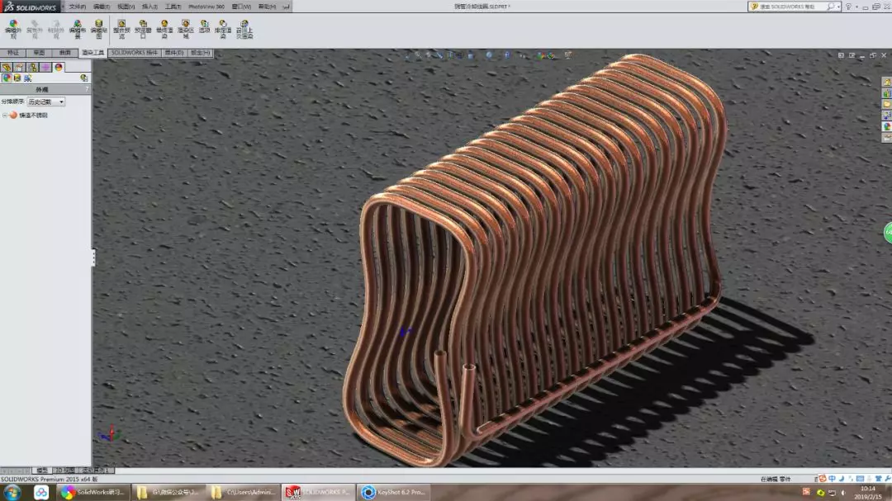Expand the copper appearance tree item
The image size is (892, 501).
(x=5, y=115)
